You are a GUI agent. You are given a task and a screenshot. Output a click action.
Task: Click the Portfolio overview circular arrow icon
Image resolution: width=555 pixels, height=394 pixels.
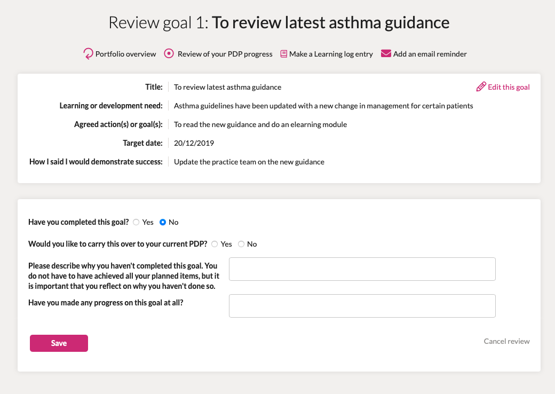coord(88,54)
